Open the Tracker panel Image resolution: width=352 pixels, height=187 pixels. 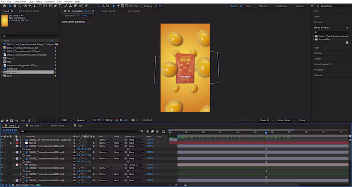tap(317, 59)
